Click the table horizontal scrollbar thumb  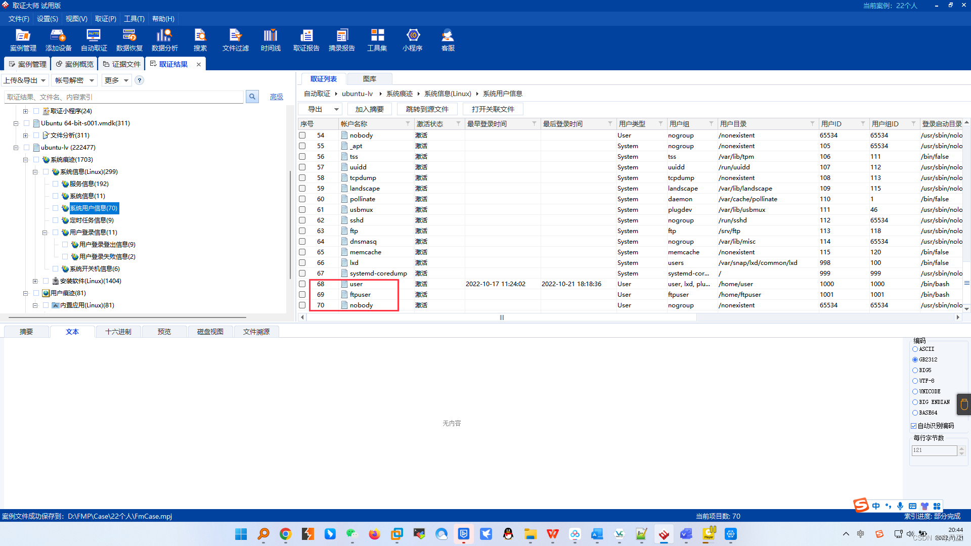tap(501, 317)
